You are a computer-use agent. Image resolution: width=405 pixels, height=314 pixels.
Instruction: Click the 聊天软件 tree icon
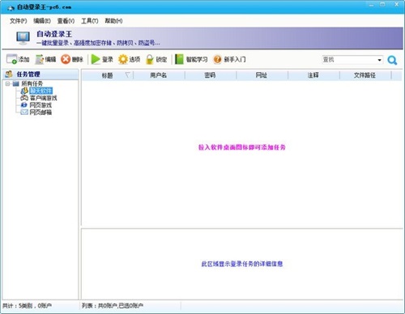click(x=24, y=91)
